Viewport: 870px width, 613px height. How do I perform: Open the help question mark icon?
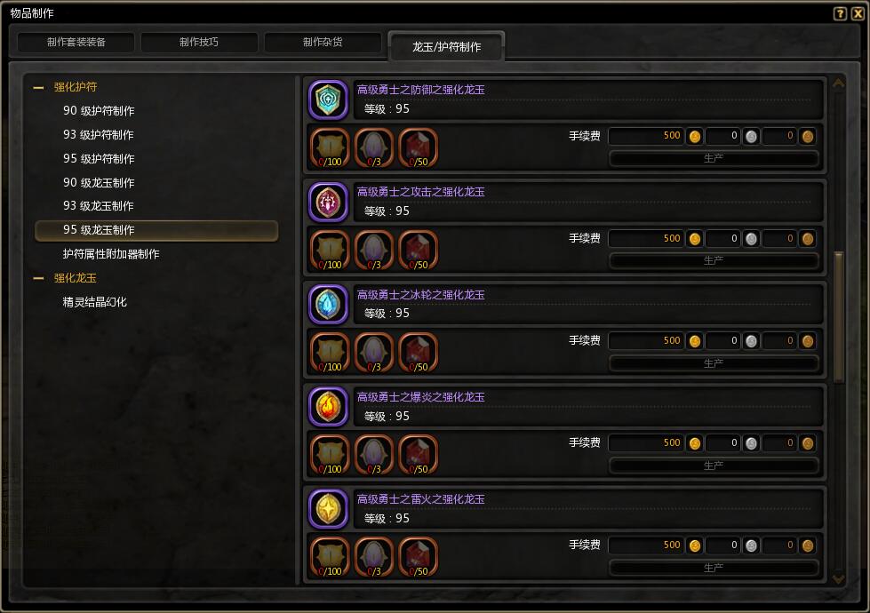[x=840, y=13]
